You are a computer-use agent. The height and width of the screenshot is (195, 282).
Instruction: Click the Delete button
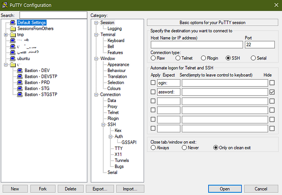pyautogui.click(x=71, y=189)
